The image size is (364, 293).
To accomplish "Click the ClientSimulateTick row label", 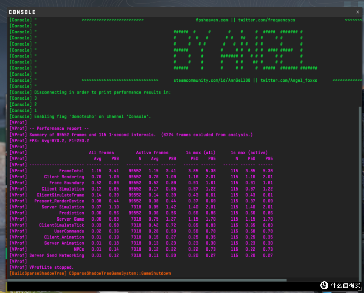I will pos(62,225).
